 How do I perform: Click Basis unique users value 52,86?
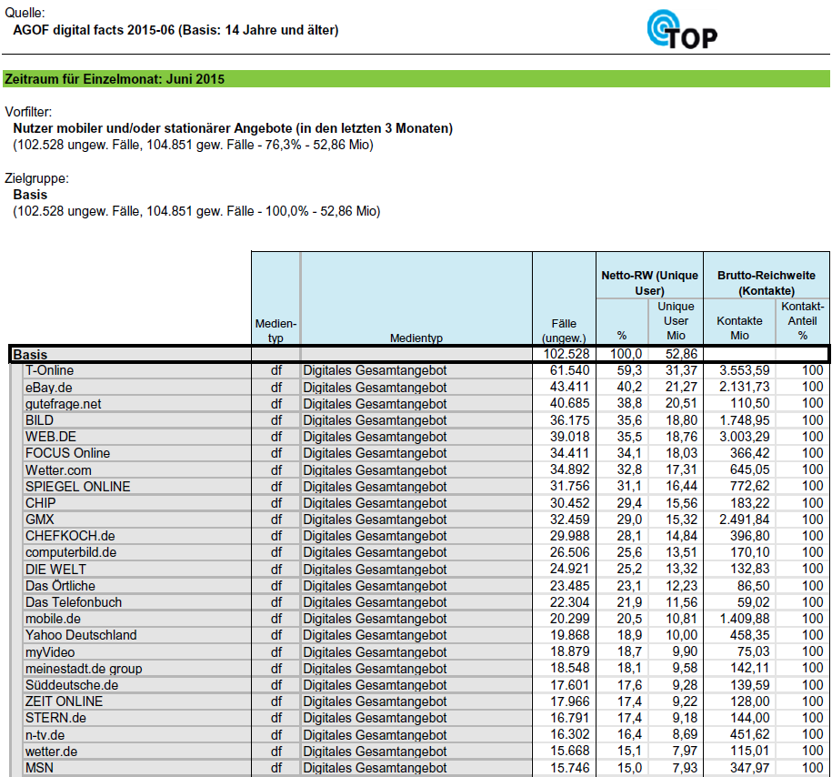681,354
